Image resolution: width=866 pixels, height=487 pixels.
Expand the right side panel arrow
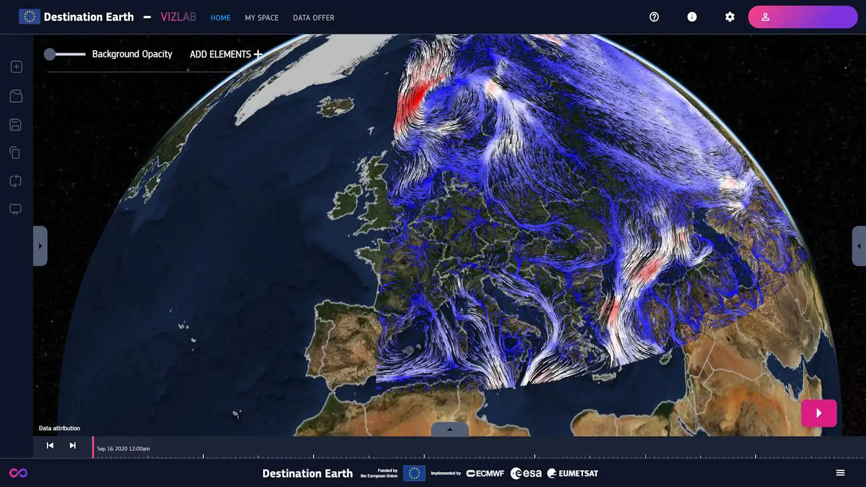pos(859,246)
